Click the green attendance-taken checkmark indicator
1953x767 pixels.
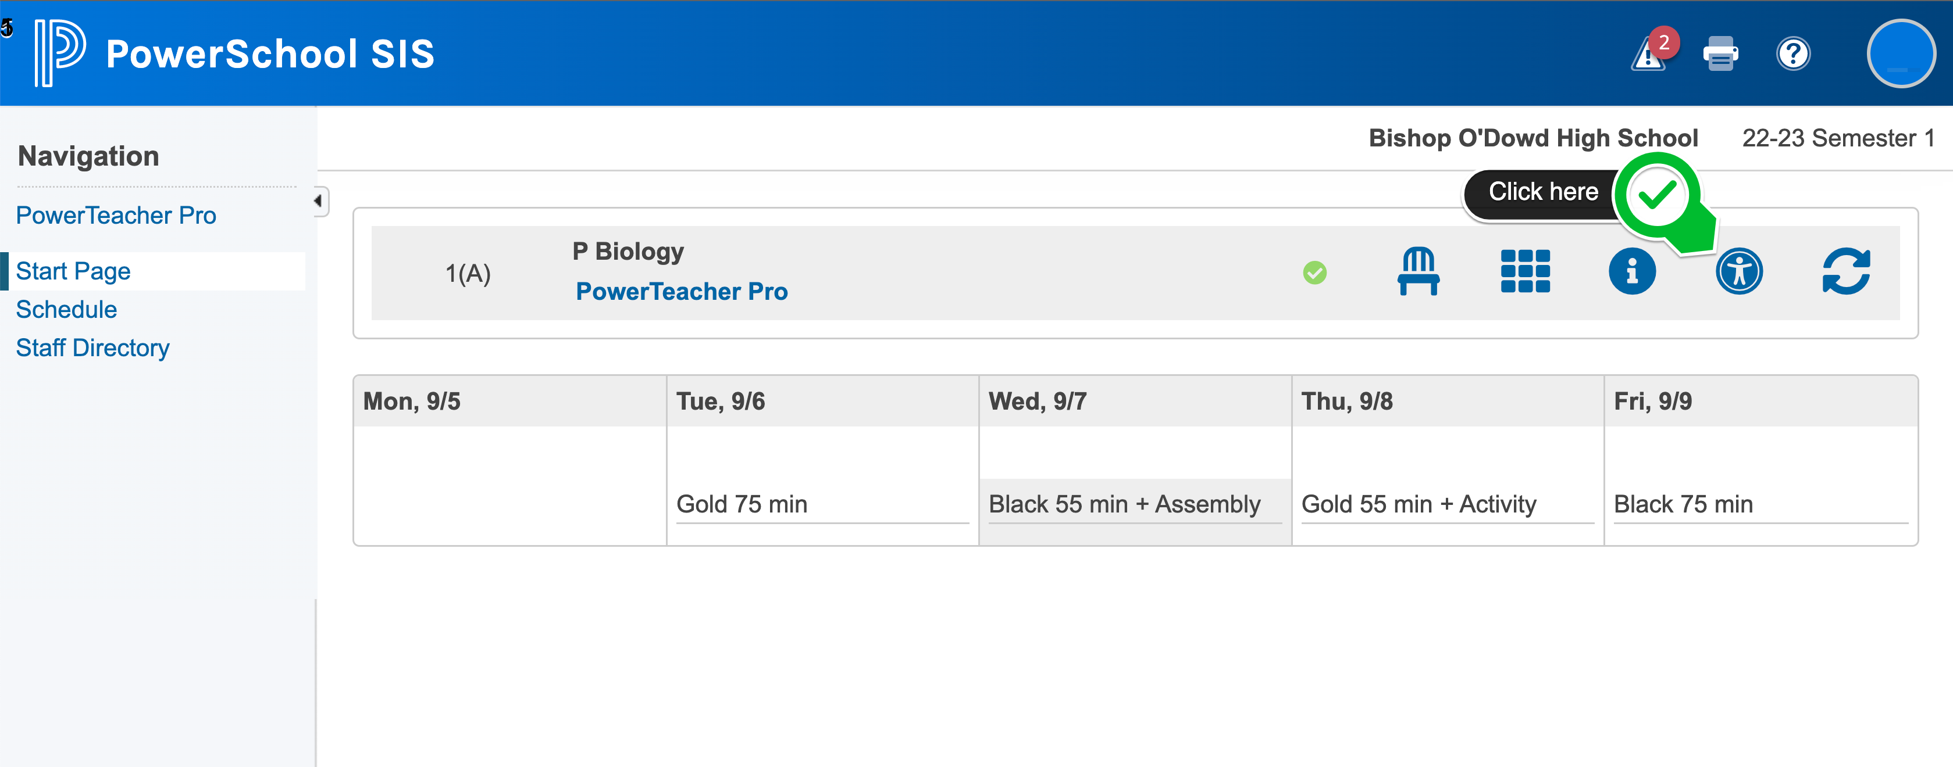(x=1314, y=273)
